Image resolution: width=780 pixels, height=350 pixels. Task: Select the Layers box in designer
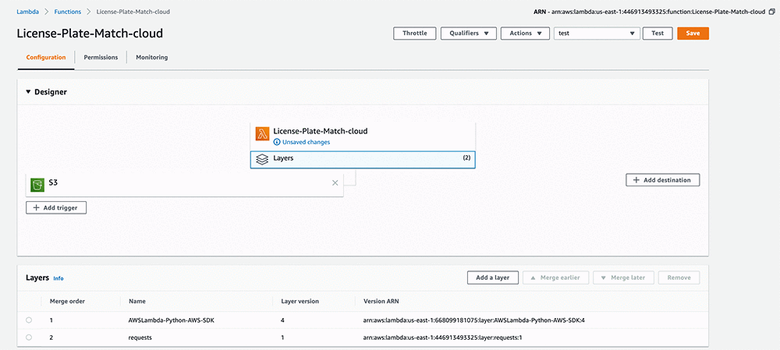[x=363, y=160]
